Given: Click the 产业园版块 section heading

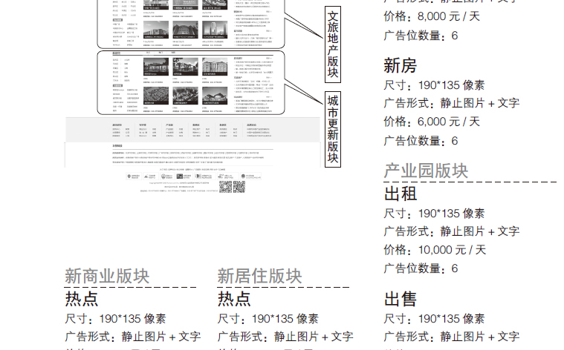Looking at the screenshot, I should click(426, 171).
